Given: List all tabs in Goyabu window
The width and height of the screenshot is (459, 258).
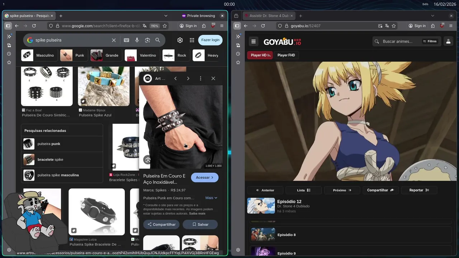Looking at the screenshot, I should click(x=432, y=16).
